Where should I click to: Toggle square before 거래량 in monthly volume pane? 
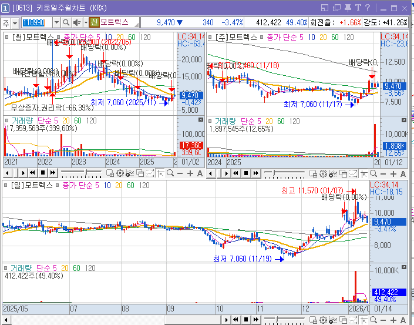[x=7, y=120]
